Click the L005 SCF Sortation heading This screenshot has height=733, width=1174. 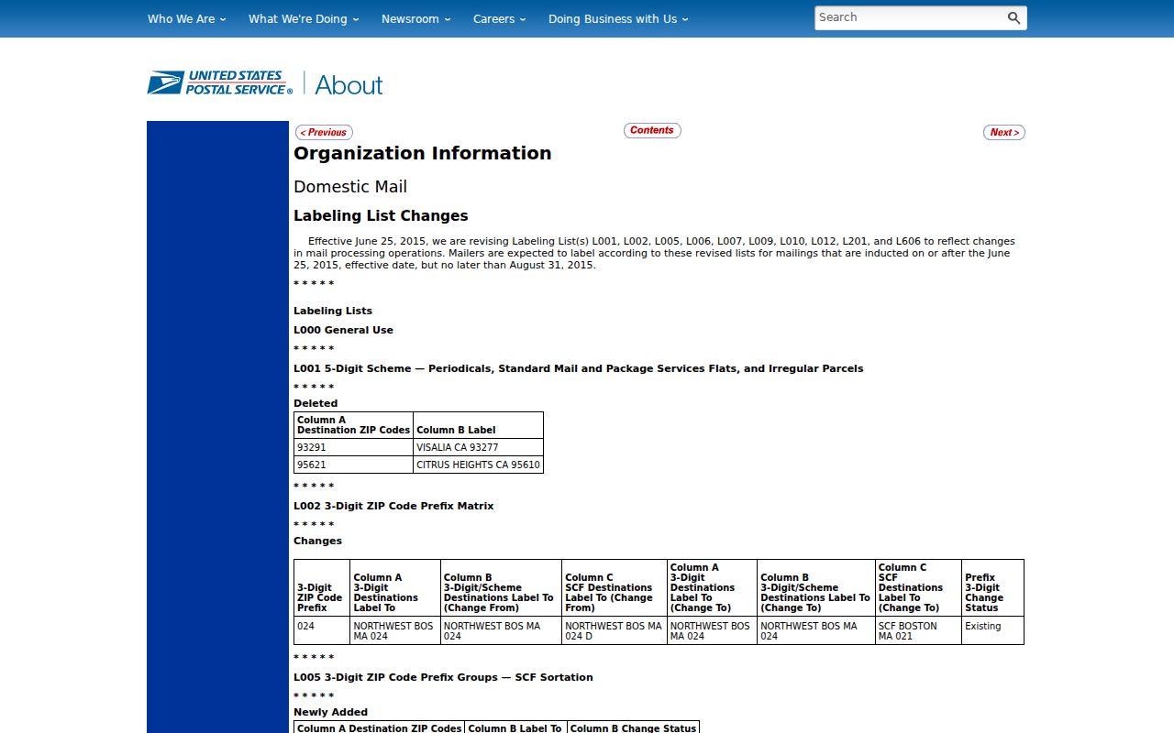[443, 677]
